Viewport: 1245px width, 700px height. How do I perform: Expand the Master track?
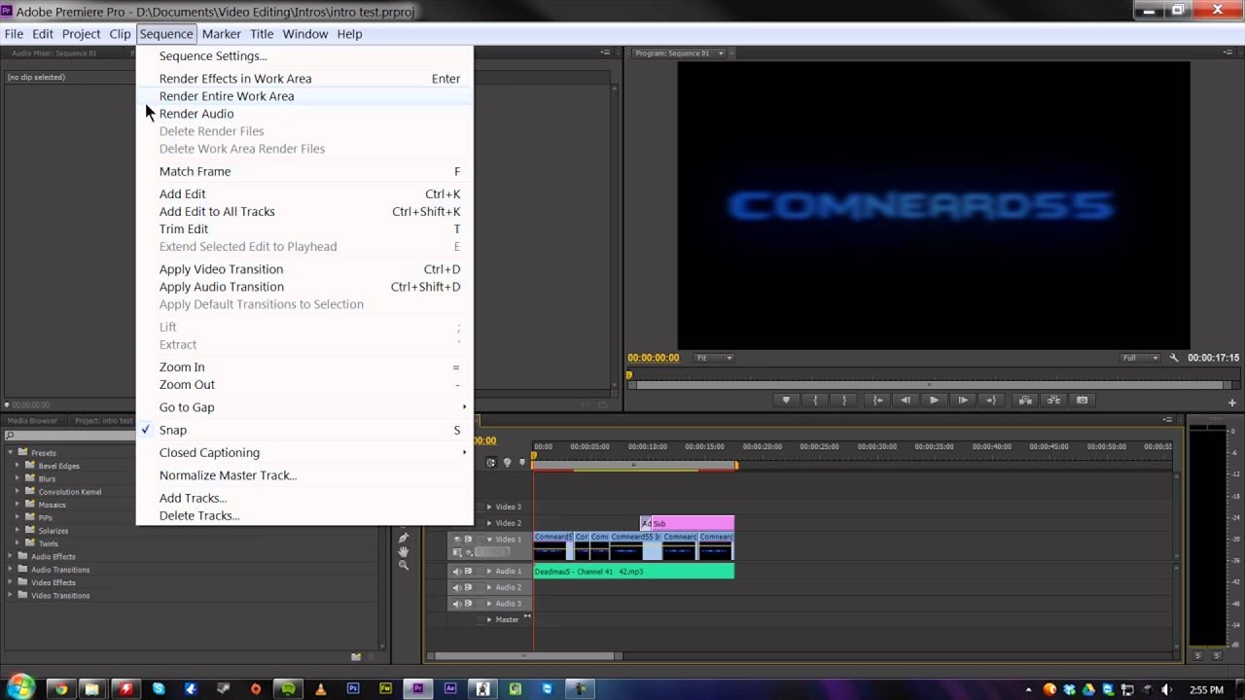tap(489, 619)
